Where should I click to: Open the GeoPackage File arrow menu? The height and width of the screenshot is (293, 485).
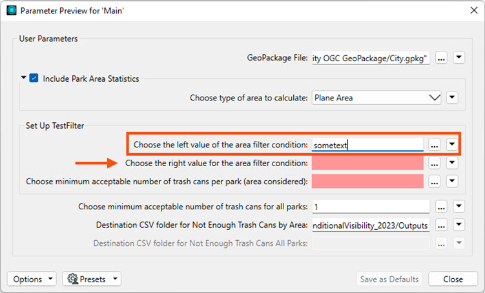pos(459,57)
